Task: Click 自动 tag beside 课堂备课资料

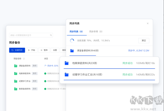Action: (x=35, y=66)
